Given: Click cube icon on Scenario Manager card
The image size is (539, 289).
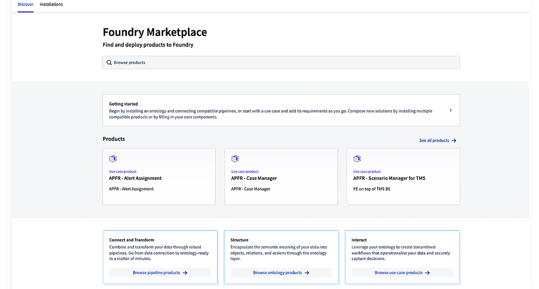Looking at the screenshot, I should coord(357,159).
